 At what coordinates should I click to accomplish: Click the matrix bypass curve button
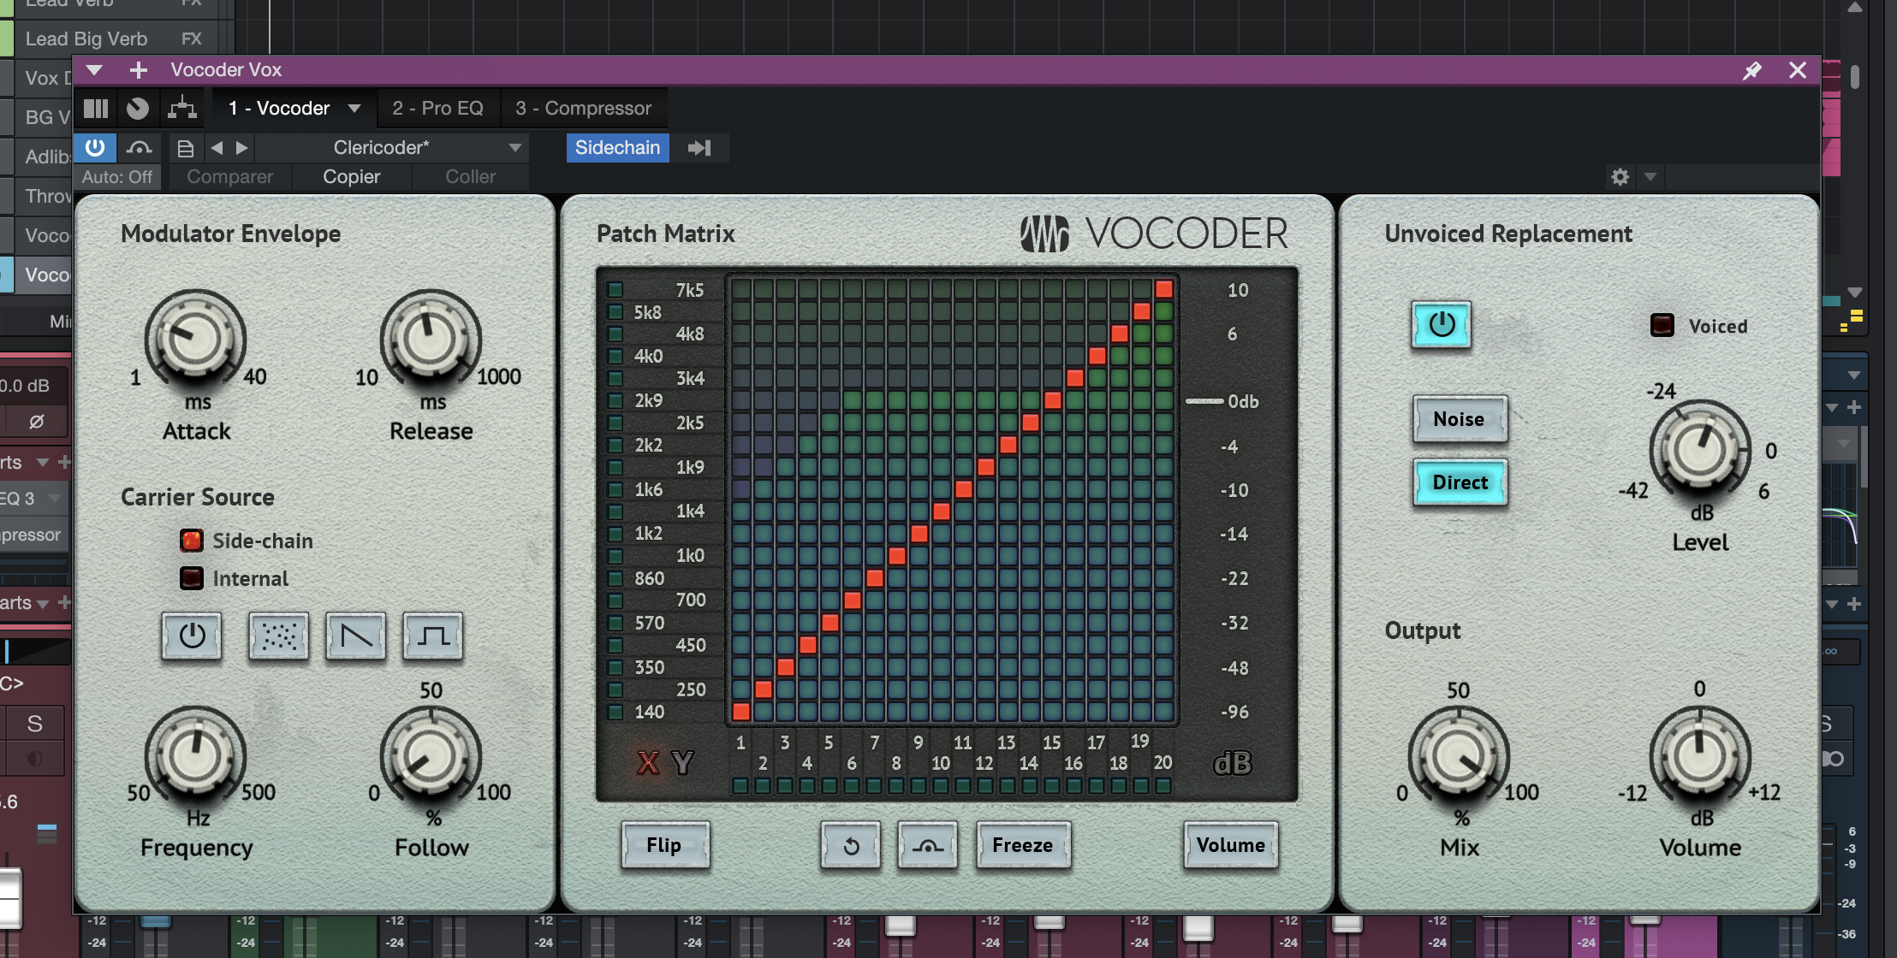(928, 845)
